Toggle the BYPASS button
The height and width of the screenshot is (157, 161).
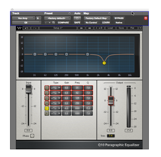pos(119,18)
